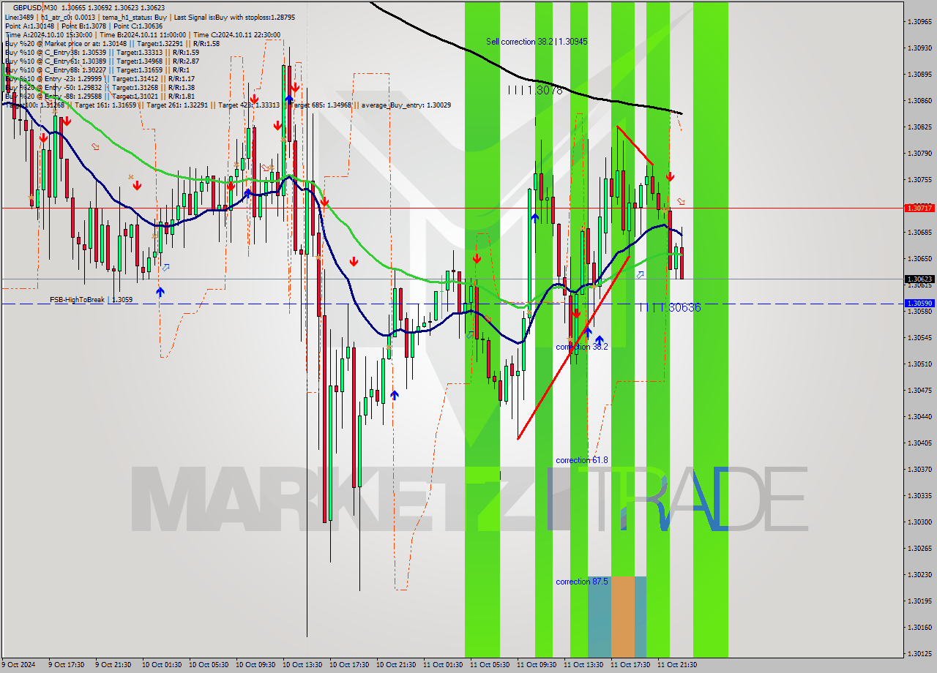
Task: Click the 1.30825 price axis label
Action: point(919,127)
